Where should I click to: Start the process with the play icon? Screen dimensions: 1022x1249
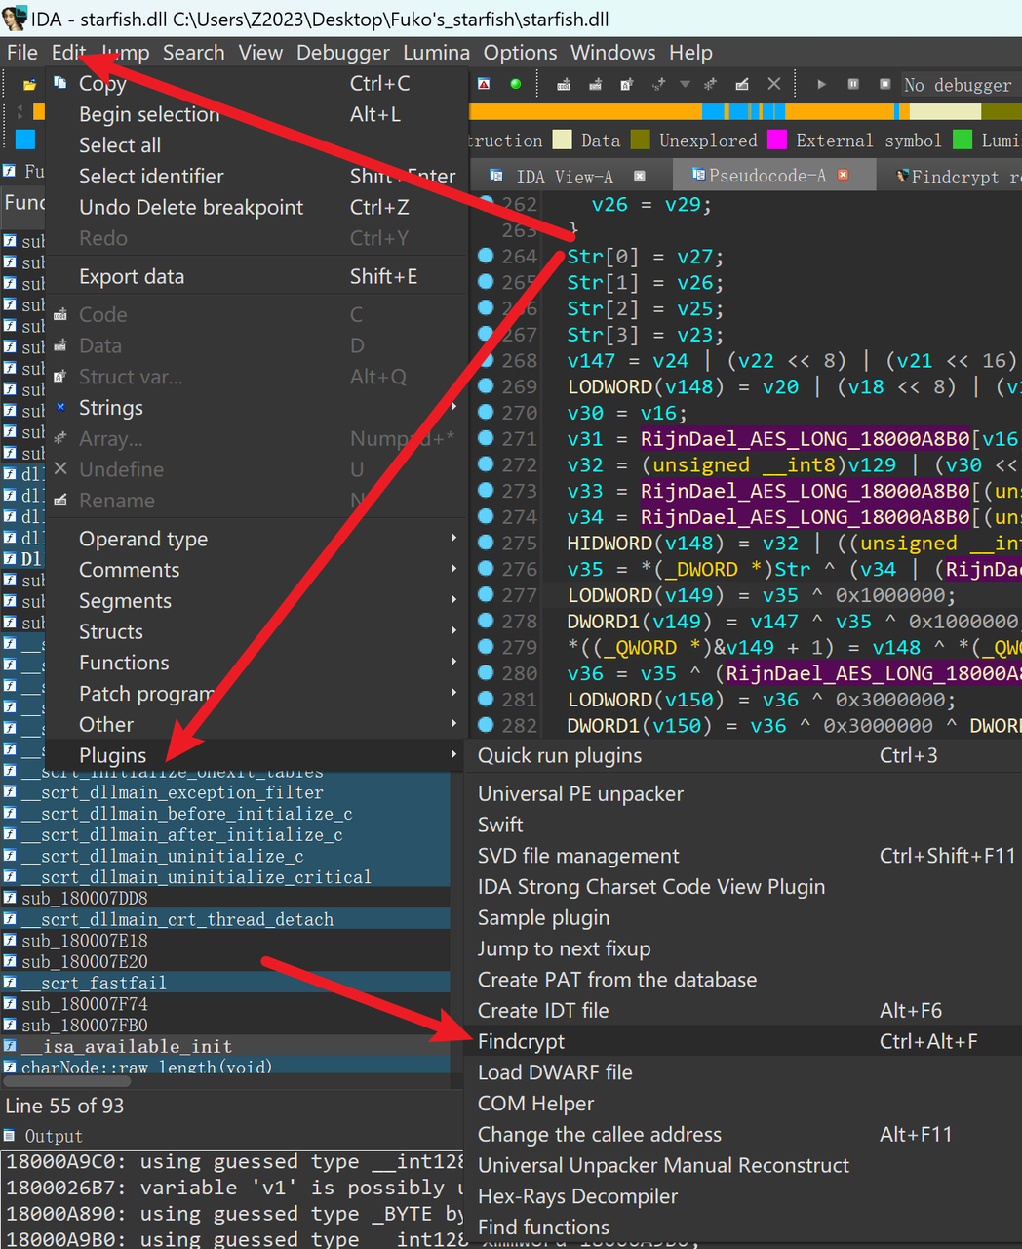821,84
